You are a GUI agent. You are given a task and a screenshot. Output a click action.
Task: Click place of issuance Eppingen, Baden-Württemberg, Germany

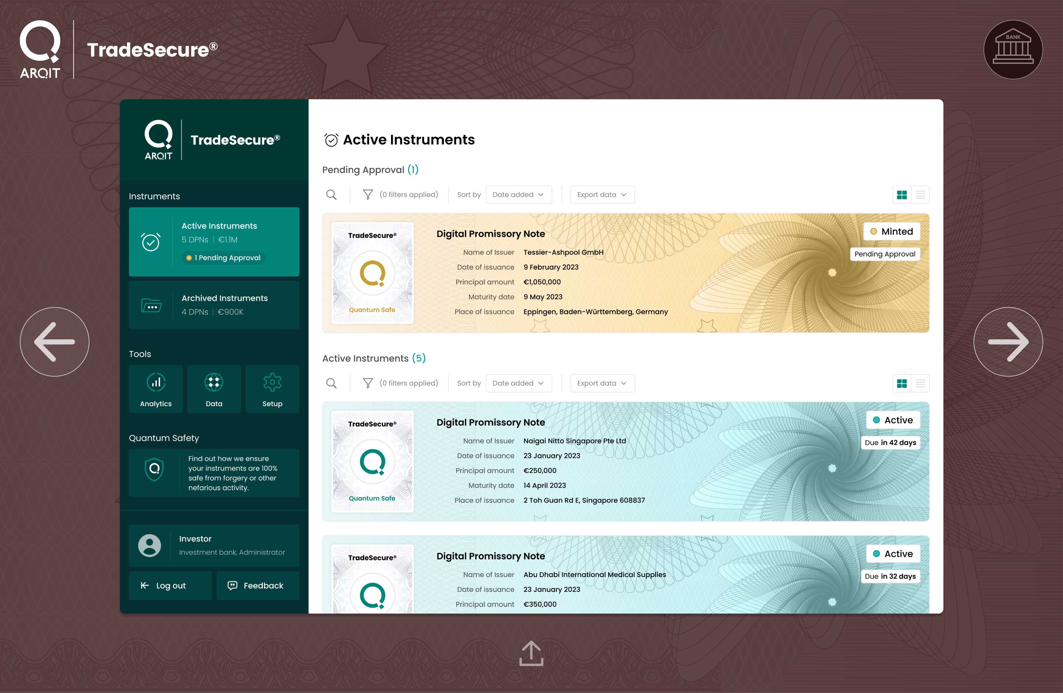[x=595, y=312]
